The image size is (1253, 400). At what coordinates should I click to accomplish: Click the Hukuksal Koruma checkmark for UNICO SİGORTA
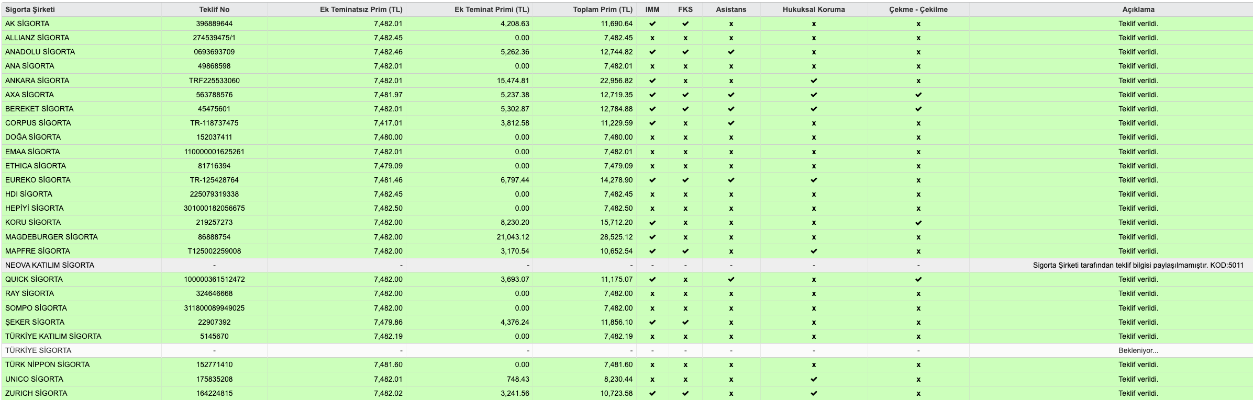tap(814, 379)
